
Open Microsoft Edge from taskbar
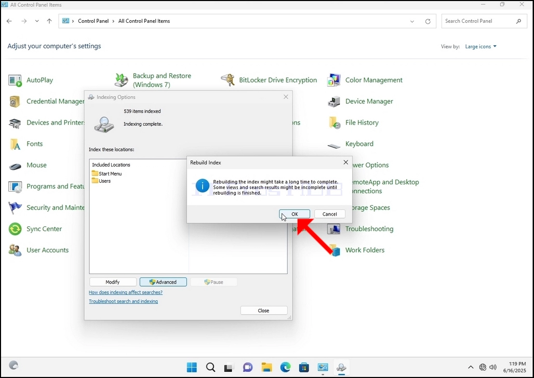click(285, 368)
